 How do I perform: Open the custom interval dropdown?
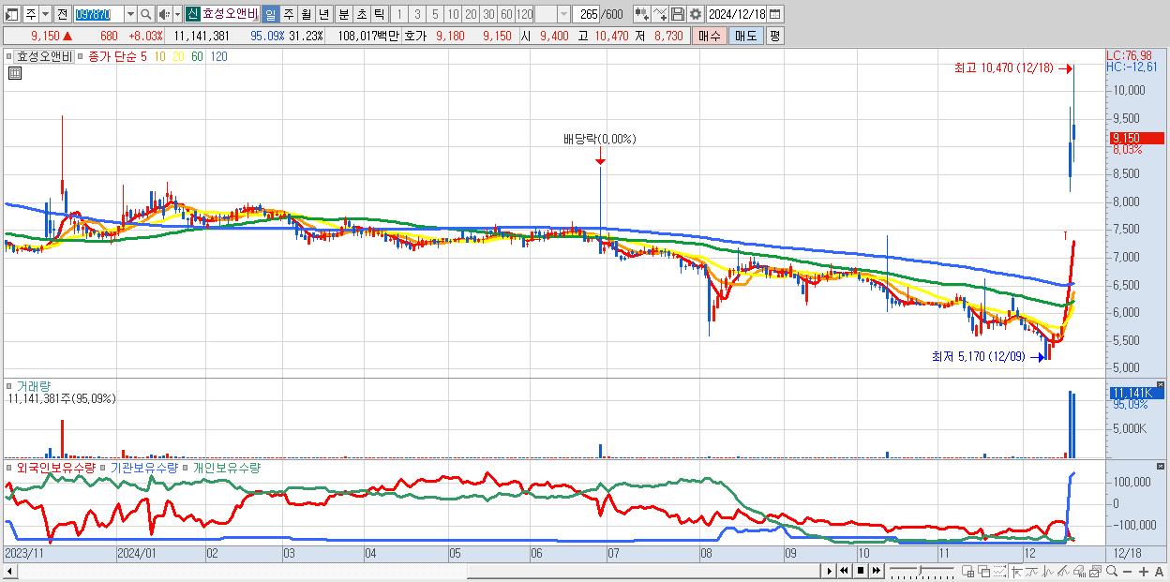563,14
